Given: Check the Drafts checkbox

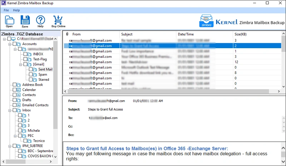Looking at the screenshot, I should pyautogui.click(x=15, y=100).
